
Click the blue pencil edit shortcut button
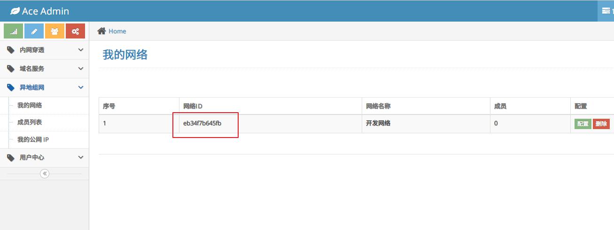click(x=34, y=31)
